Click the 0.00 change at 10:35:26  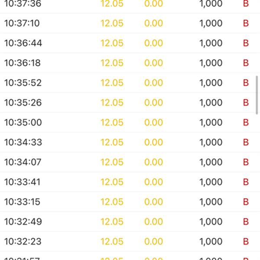tap(153, 103)
